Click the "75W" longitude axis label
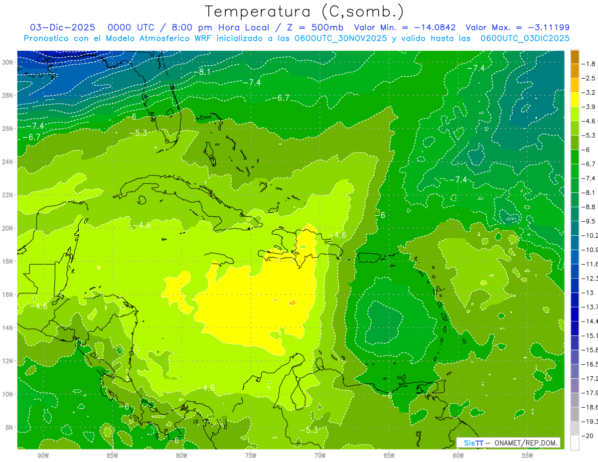598x462 pixels. click(251, 456)
